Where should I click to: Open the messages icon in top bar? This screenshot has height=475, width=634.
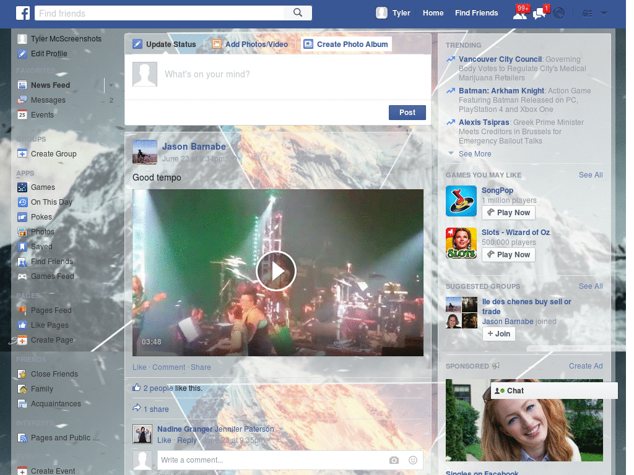[538, 12]
